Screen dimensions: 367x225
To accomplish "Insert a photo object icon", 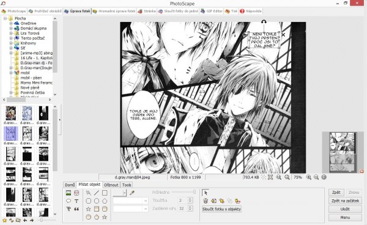I will [69, 193].
